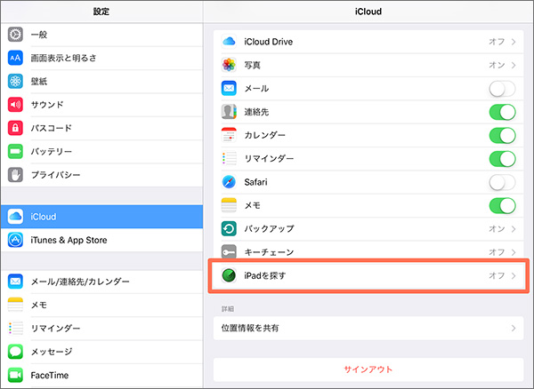Tap the プライバシー hand icon
Image resolution: width=534 pixels, height=389 pixels.
point(15,175)
